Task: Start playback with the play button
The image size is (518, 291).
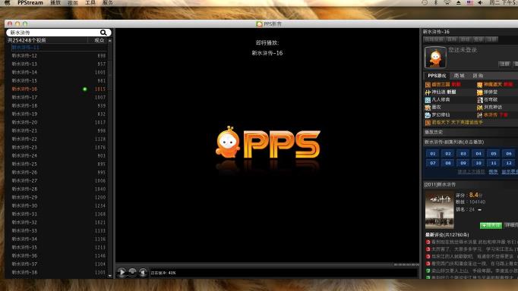Action: point(122,272)
